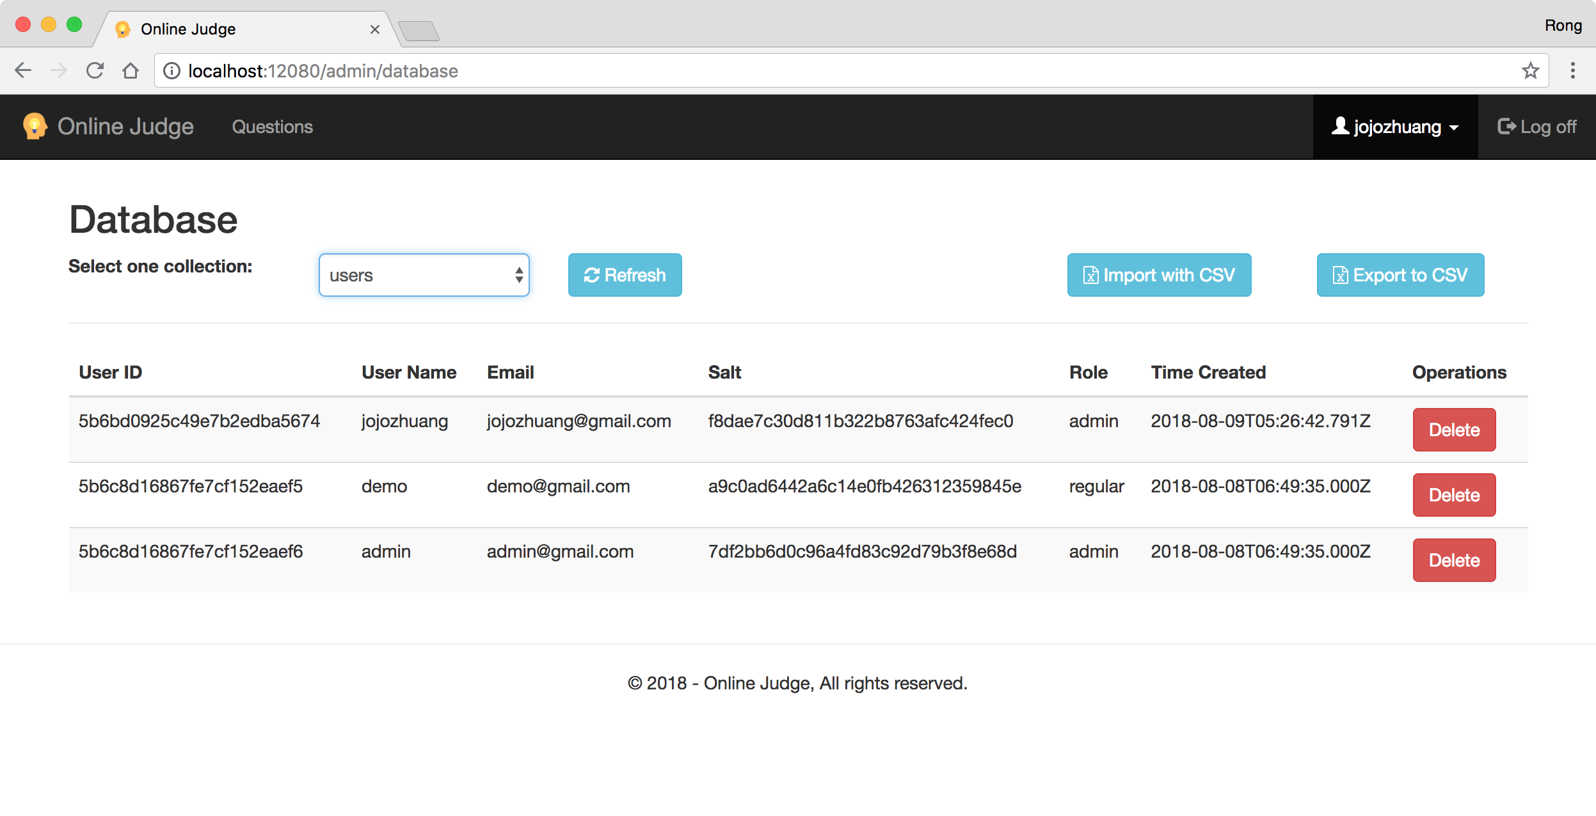1596x816 pixels.
Task: Delete the jojozhuang user row
Action: pos(1455,430)
